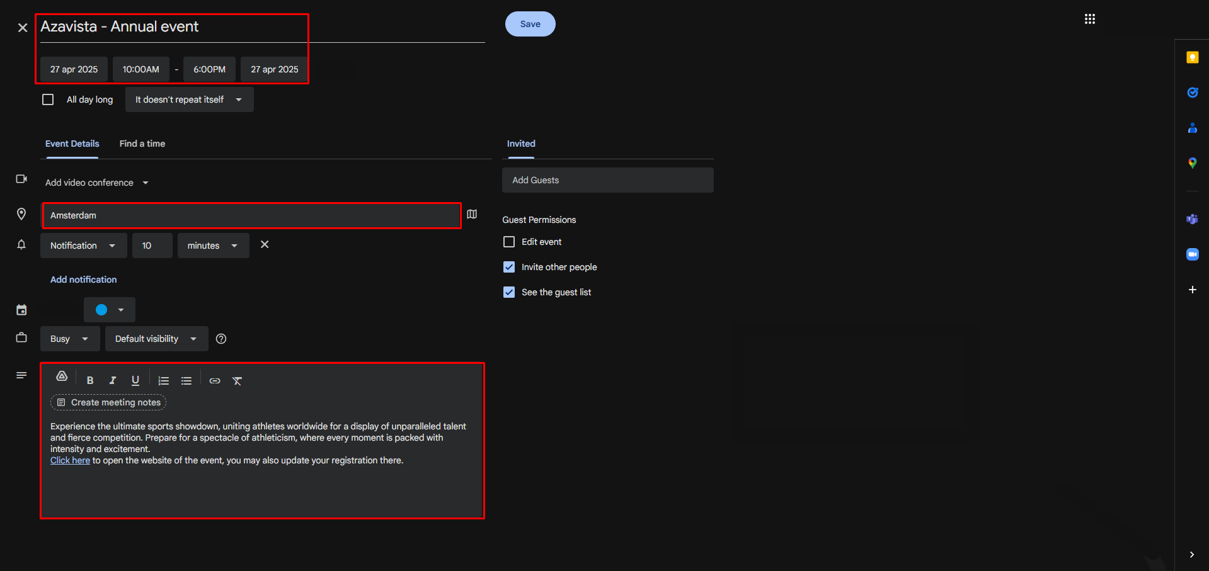Open Contacts in the side panel
Viewport: 1209px width, 571px height.
(x=1192, y=128)
